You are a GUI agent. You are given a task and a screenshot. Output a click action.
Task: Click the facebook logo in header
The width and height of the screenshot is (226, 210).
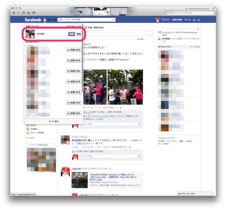click(x=33, y=20)
